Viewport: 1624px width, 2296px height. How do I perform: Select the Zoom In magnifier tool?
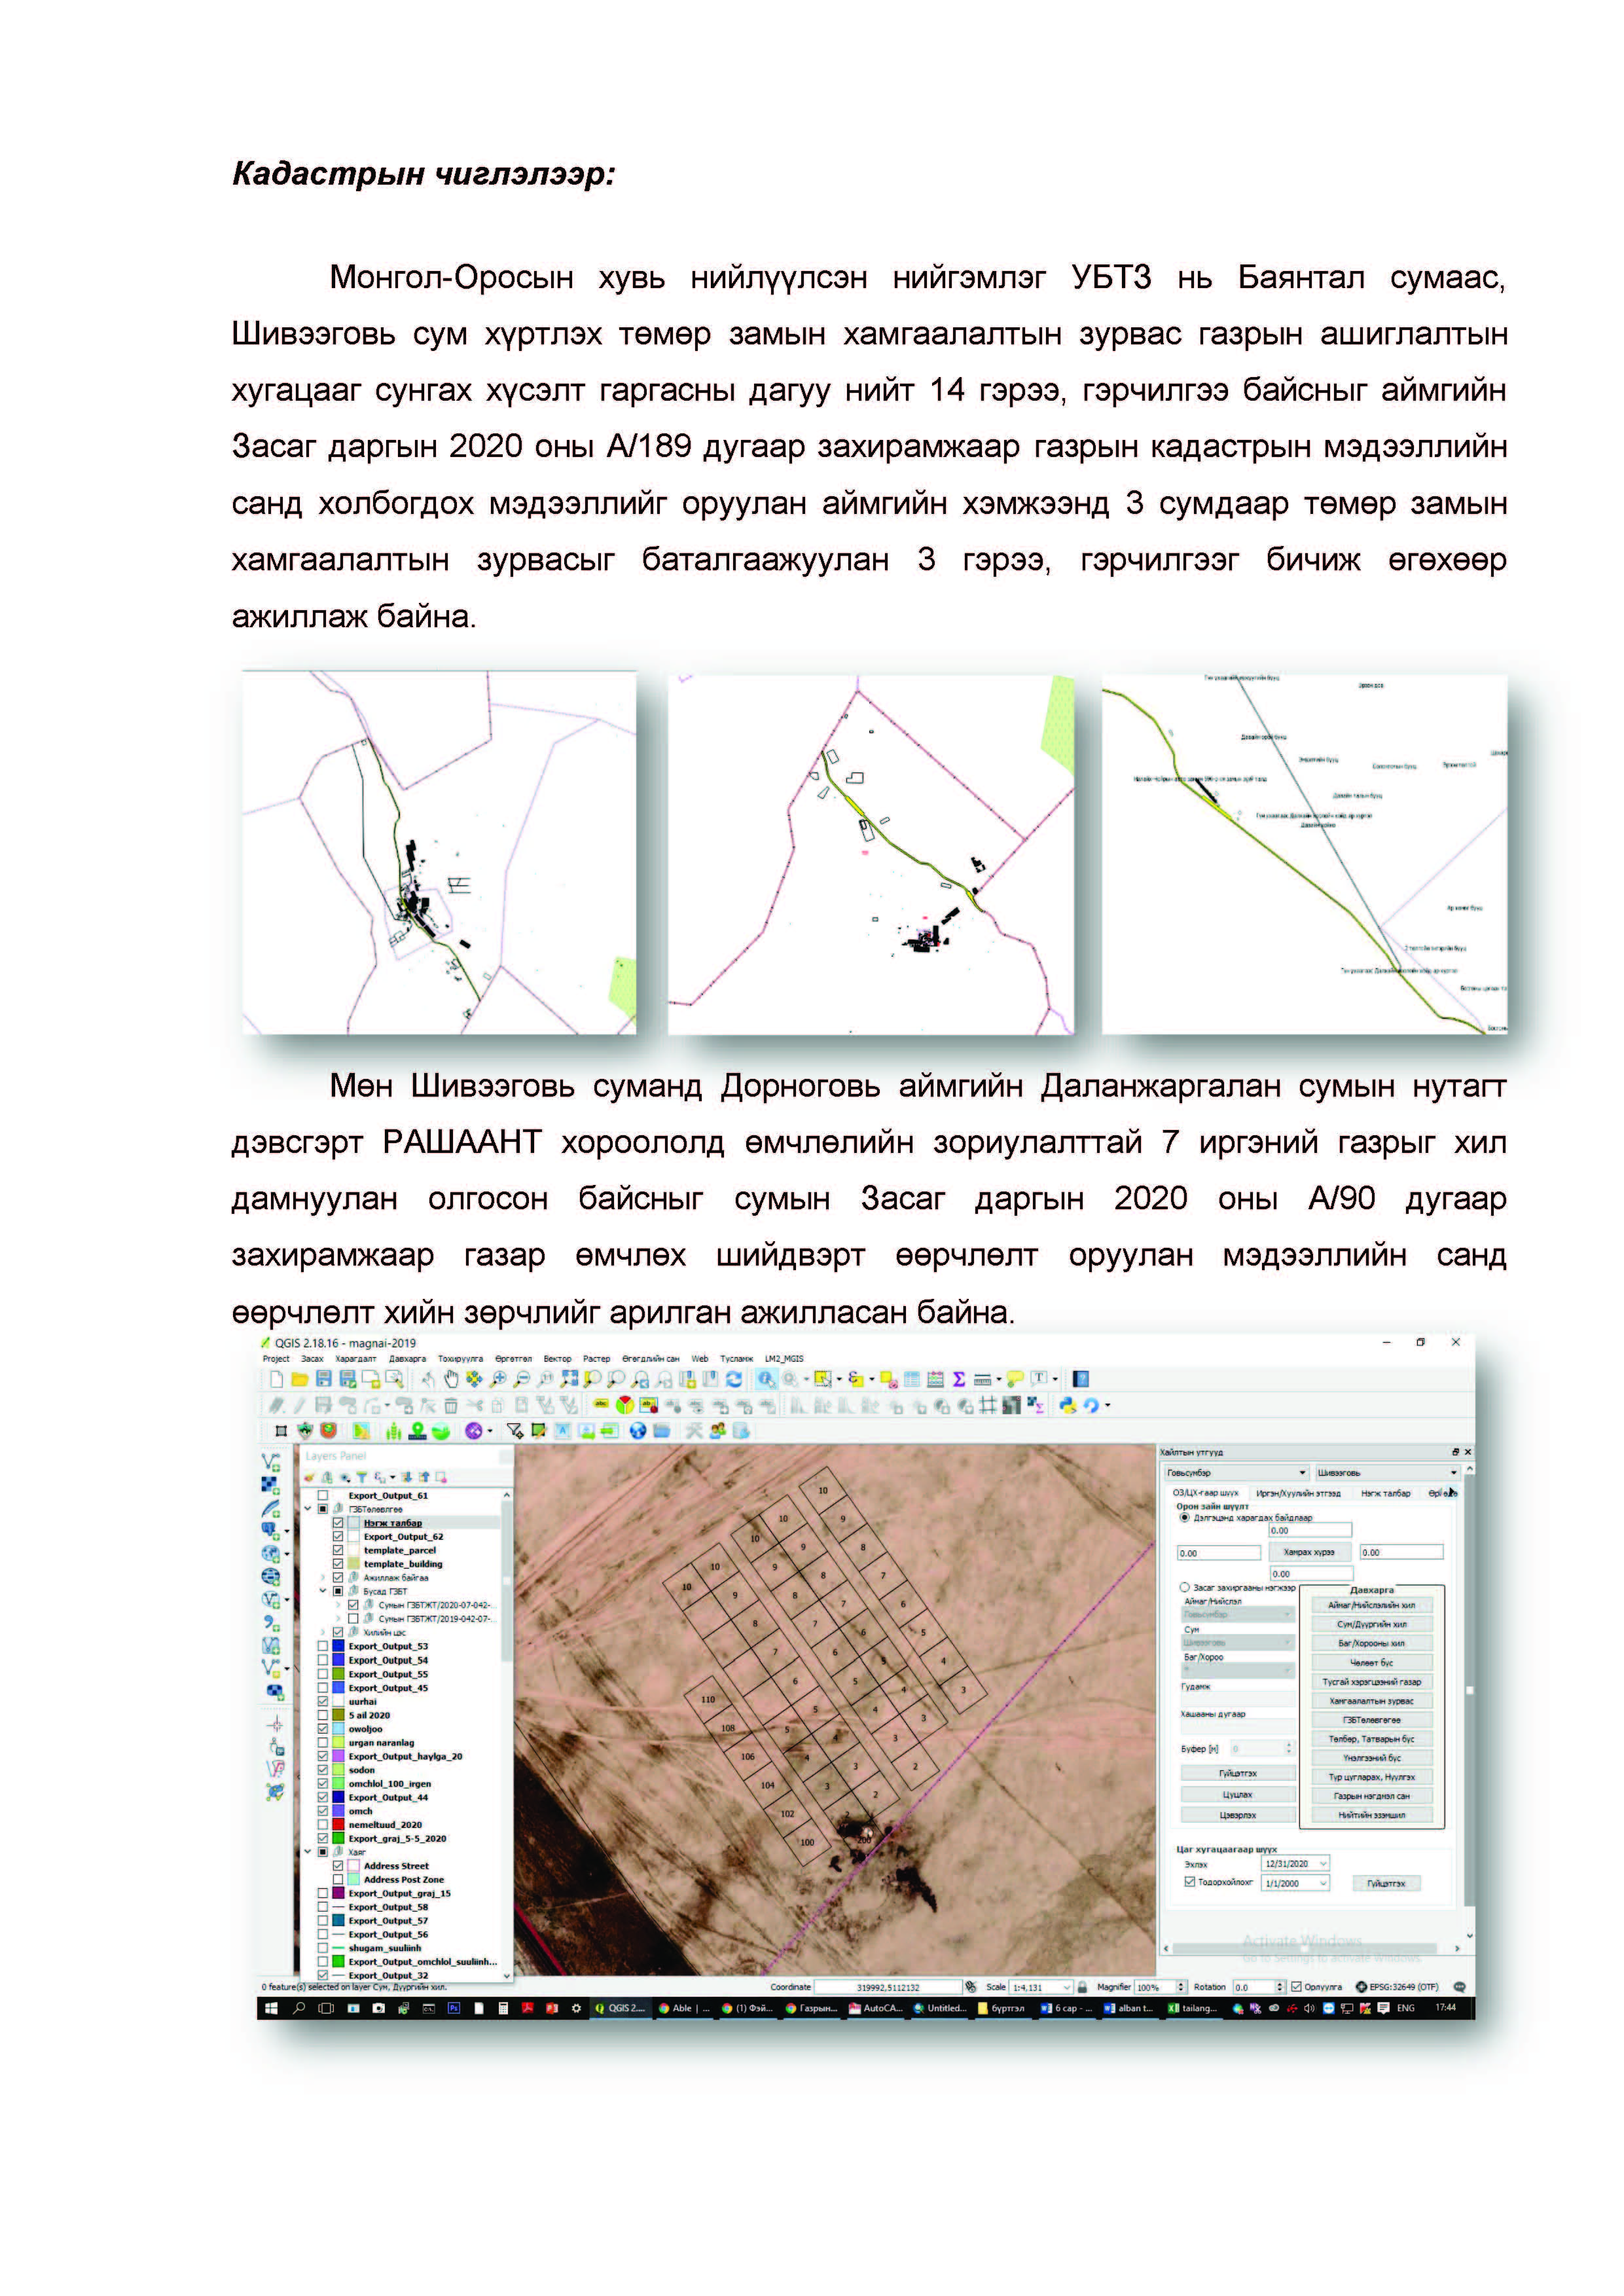[x=499, y=1380]
